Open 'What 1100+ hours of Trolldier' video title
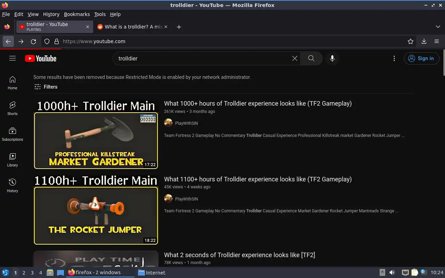The width and height of the screenshot is (445, 278). tap(258, 179)
